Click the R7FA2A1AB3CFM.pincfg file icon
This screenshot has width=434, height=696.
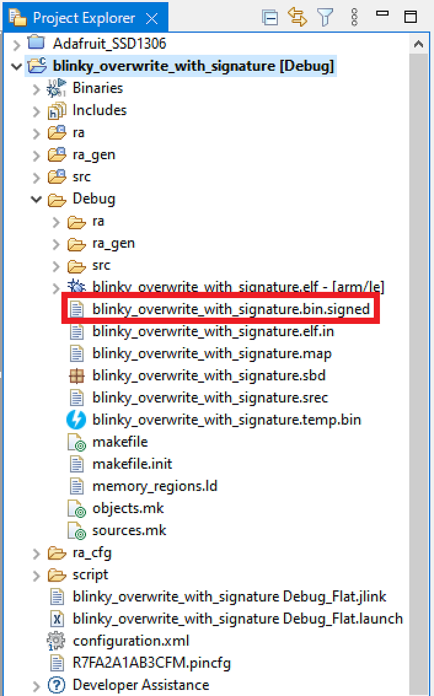(x=57, y=663)
